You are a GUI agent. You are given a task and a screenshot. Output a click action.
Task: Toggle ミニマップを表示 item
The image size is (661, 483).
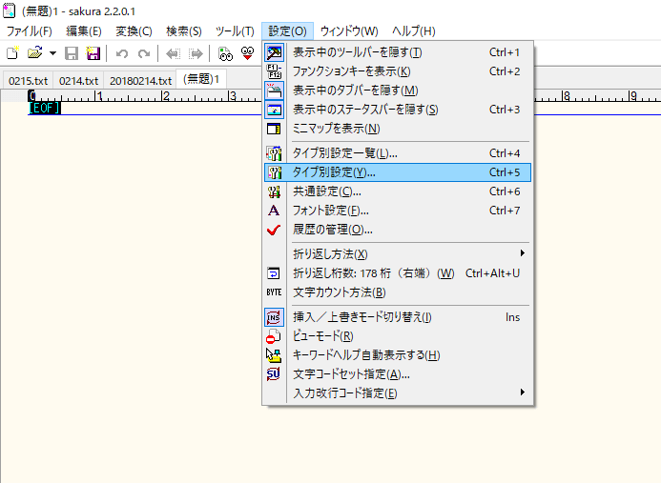(x=398, y=129)
